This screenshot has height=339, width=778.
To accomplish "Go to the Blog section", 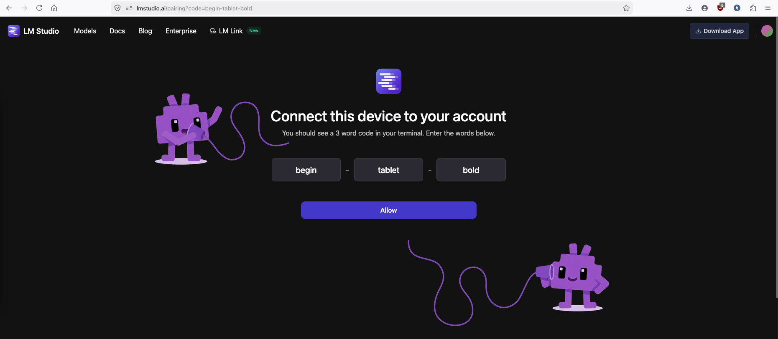I will click(145, 31).
